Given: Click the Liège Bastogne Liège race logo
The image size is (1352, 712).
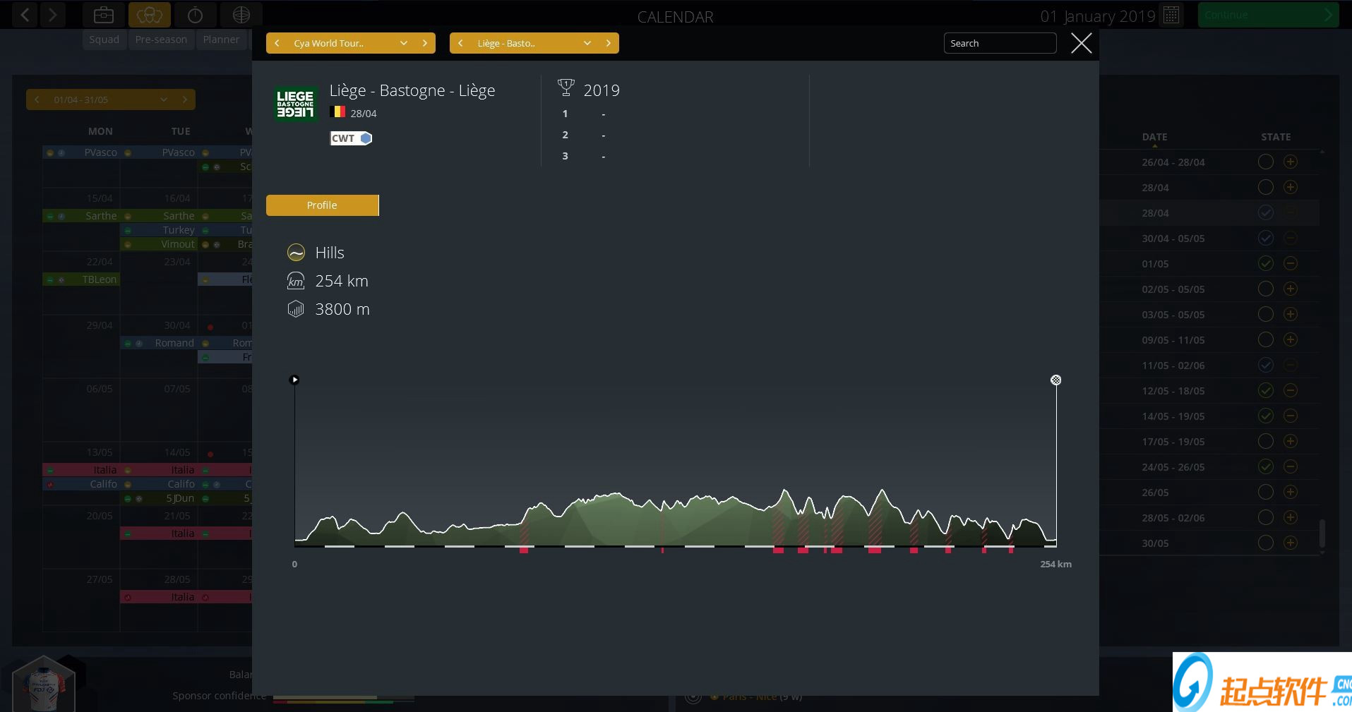Looking at the screenshot, I should [295, 104].
